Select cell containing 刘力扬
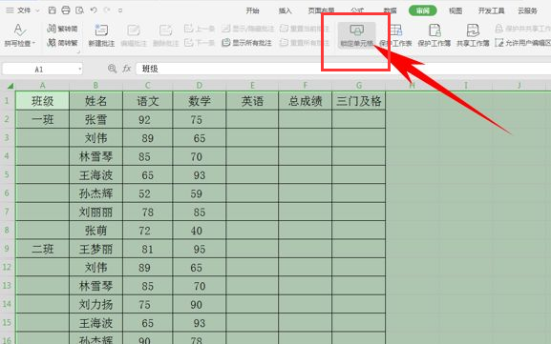Image resolution: width=551 pixels, height=344 pixels. 95,304
